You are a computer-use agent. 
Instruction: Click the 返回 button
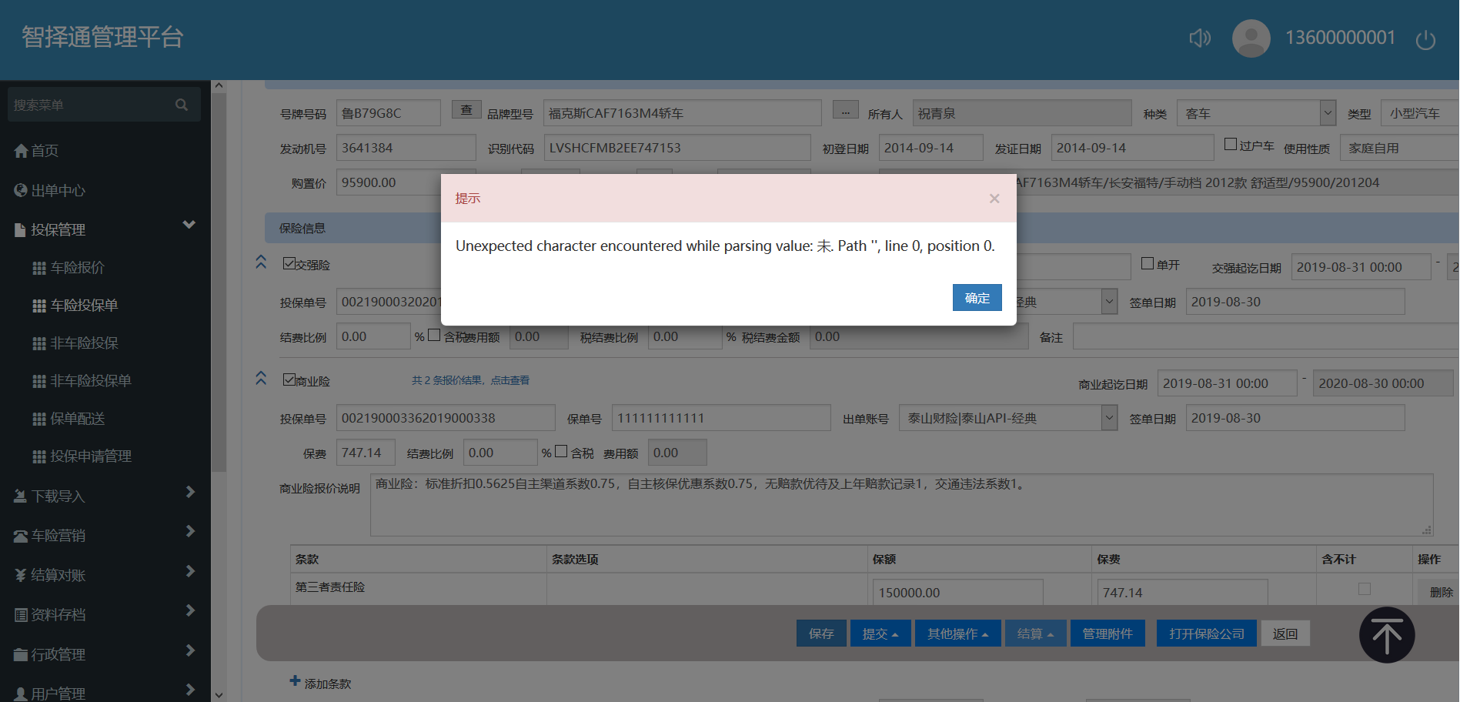pos(1285,633)
